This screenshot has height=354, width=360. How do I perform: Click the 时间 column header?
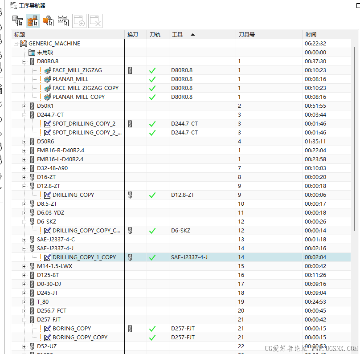(311, 35)
